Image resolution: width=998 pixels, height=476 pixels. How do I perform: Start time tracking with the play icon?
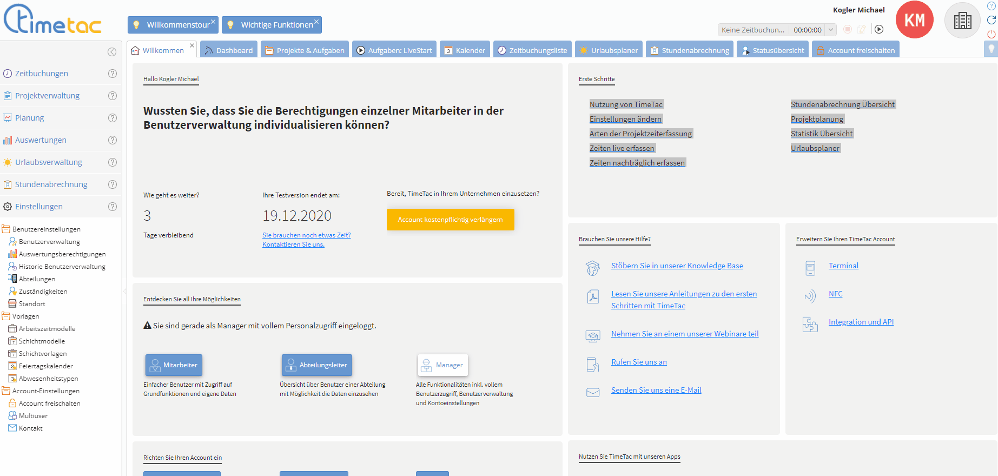(x=879, y=30)
